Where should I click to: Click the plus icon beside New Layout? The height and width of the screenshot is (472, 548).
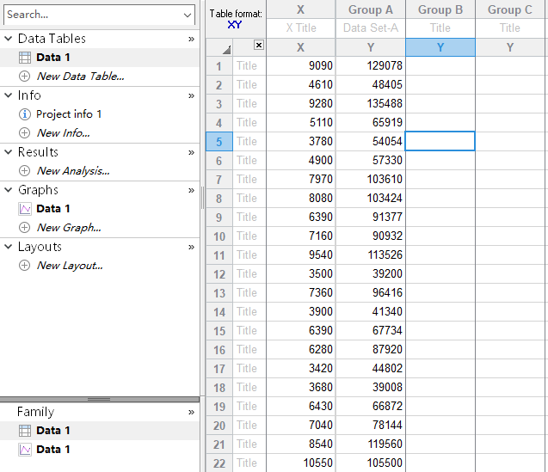[x=24, y=266]
